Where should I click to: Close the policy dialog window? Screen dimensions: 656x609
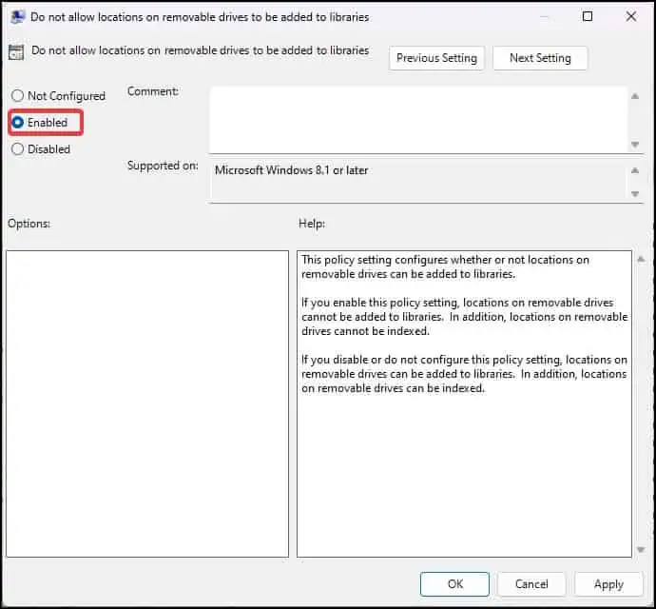[x=631, y=16]
